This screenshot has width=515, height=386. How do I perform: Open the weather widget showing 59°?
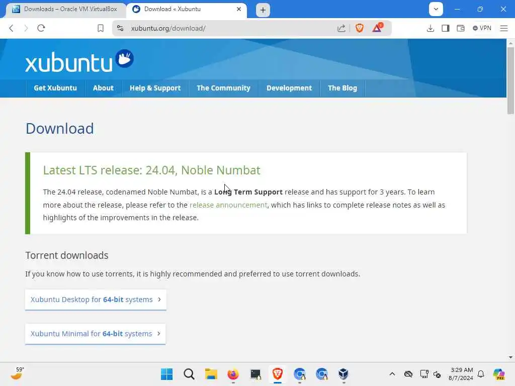[18, 373]
